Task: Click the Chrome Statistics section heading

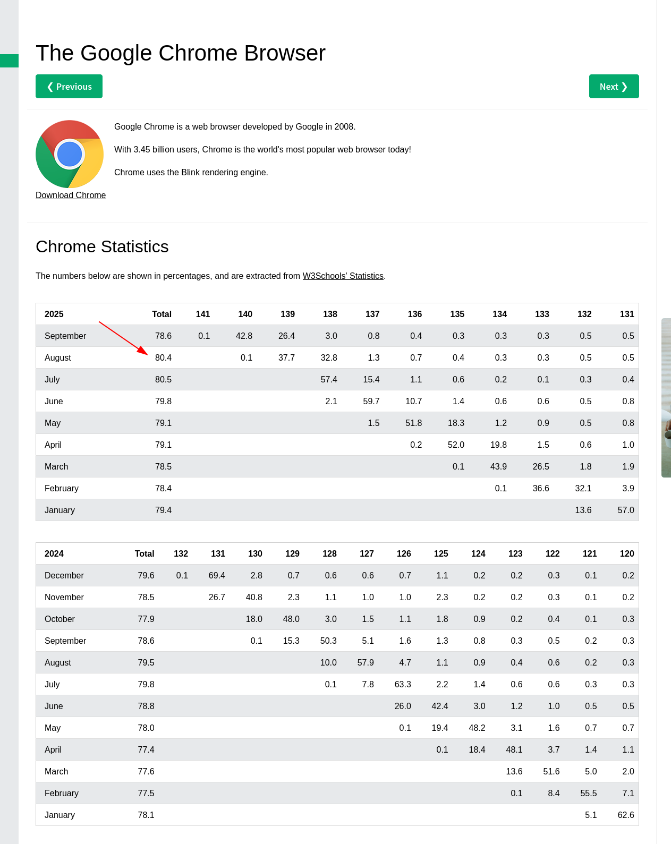Action: coord(102,246)
